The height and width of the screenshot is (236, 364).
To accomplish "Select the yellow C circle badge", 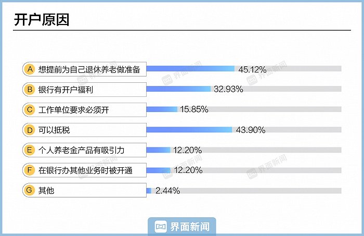I will (x=30, y=110).
